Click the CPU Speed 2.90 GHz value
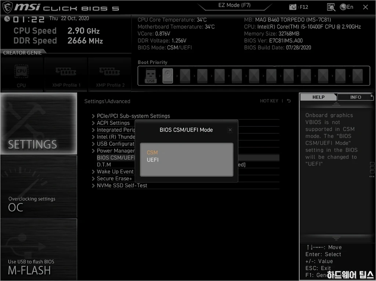 point(83,31)
